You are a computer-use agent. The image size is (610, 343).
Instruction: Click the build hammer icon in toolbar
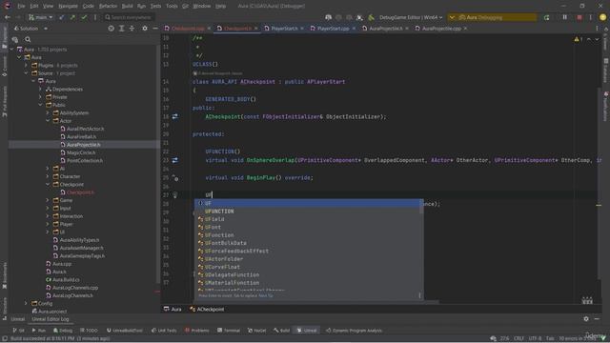click(371, 17)
